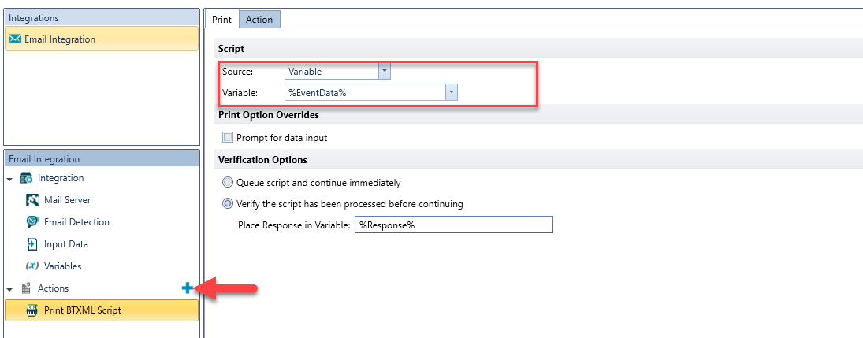
Task: Add a new action with the plus icon
Action: tap(187, 288)
